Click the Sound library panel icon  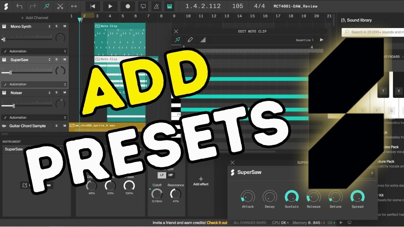(343, 20)
